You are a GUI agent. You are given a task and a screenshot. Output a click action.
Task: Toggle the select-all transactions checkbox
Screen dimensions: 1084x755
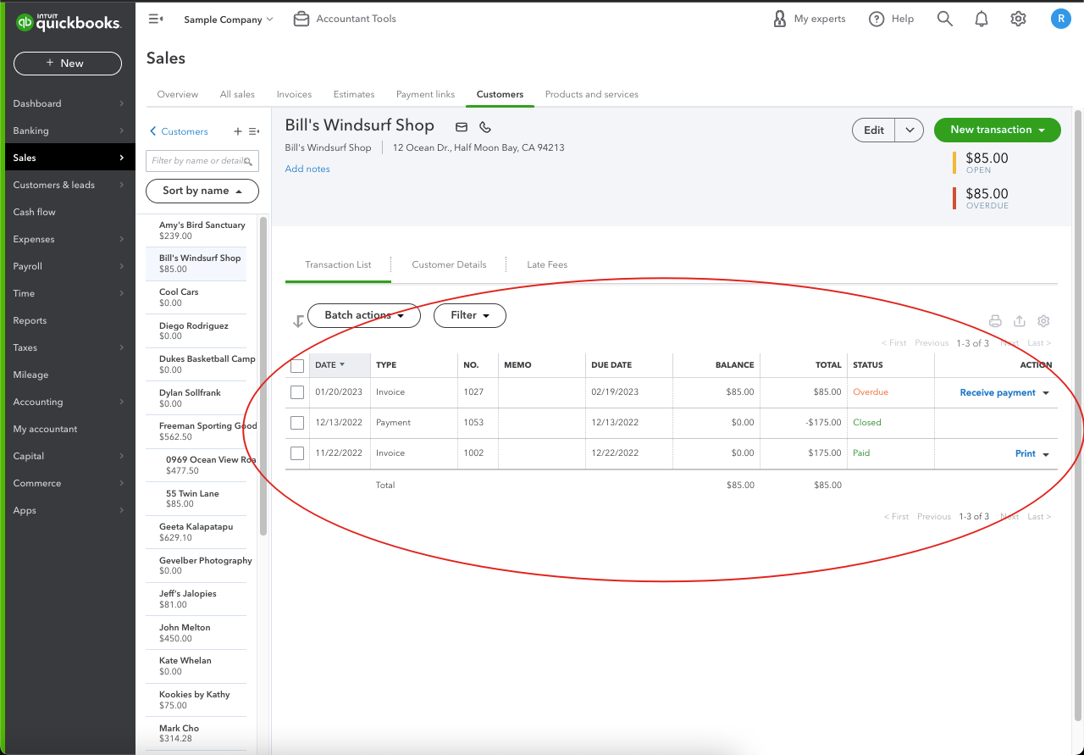point(297,366)
